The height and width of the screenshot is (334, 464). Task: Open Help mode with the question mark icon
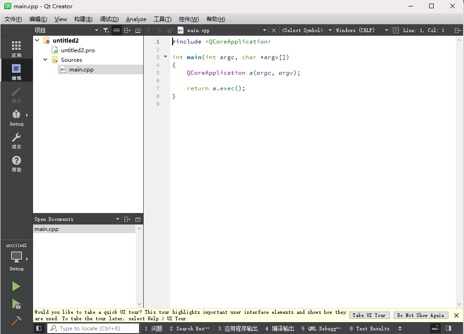click(x=16, y=163)
